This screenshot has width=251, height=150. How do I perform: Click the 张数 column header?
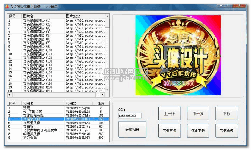[101, 103]
